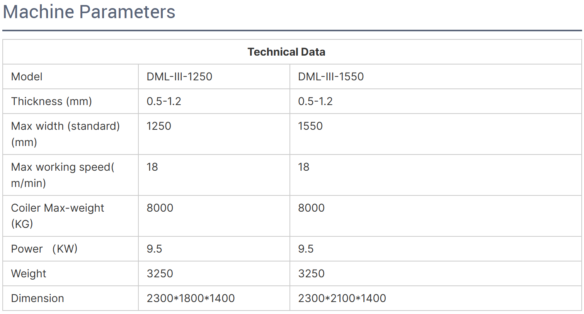This screenshot has width=584, height=314.
Task: Click the 1550 max width value
Action: 310,126
